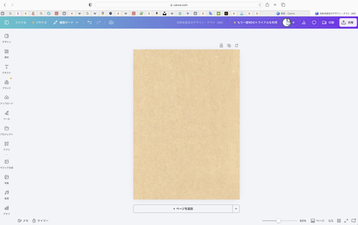
Task: Toggle the page lock icon
Action: point(221,45)
